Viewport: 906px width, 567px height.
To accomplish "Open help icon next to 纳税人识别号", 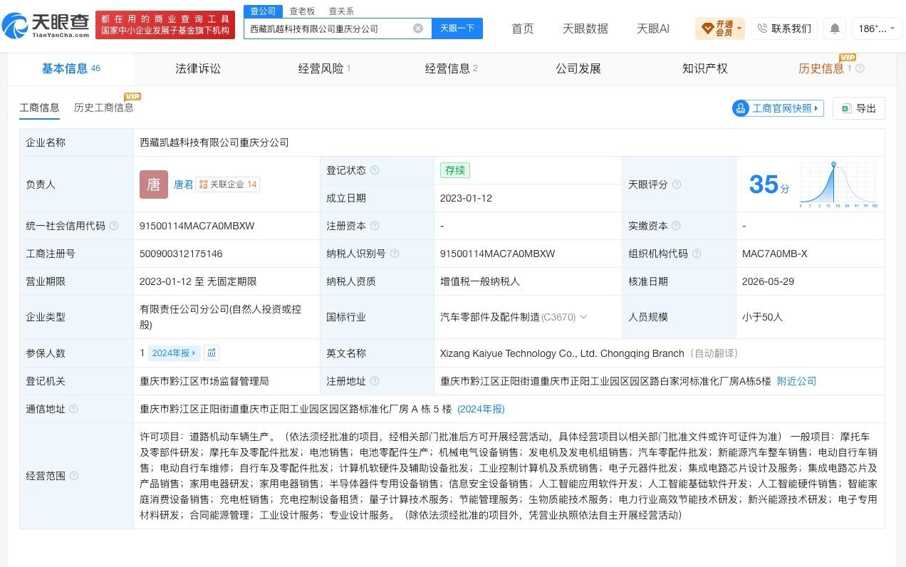I will point(395,254).
